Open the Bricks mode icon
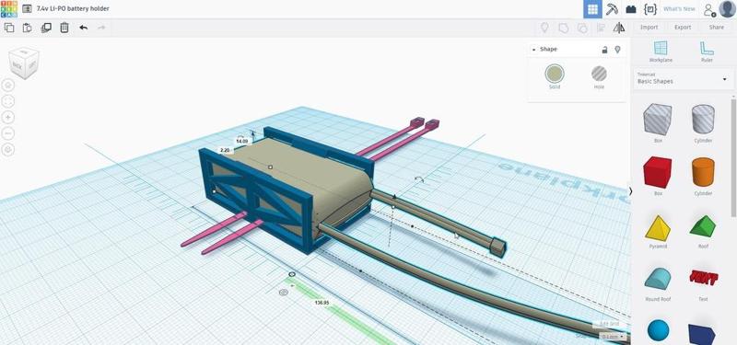Viewport: 737px width, 345px height. [631, 9]
